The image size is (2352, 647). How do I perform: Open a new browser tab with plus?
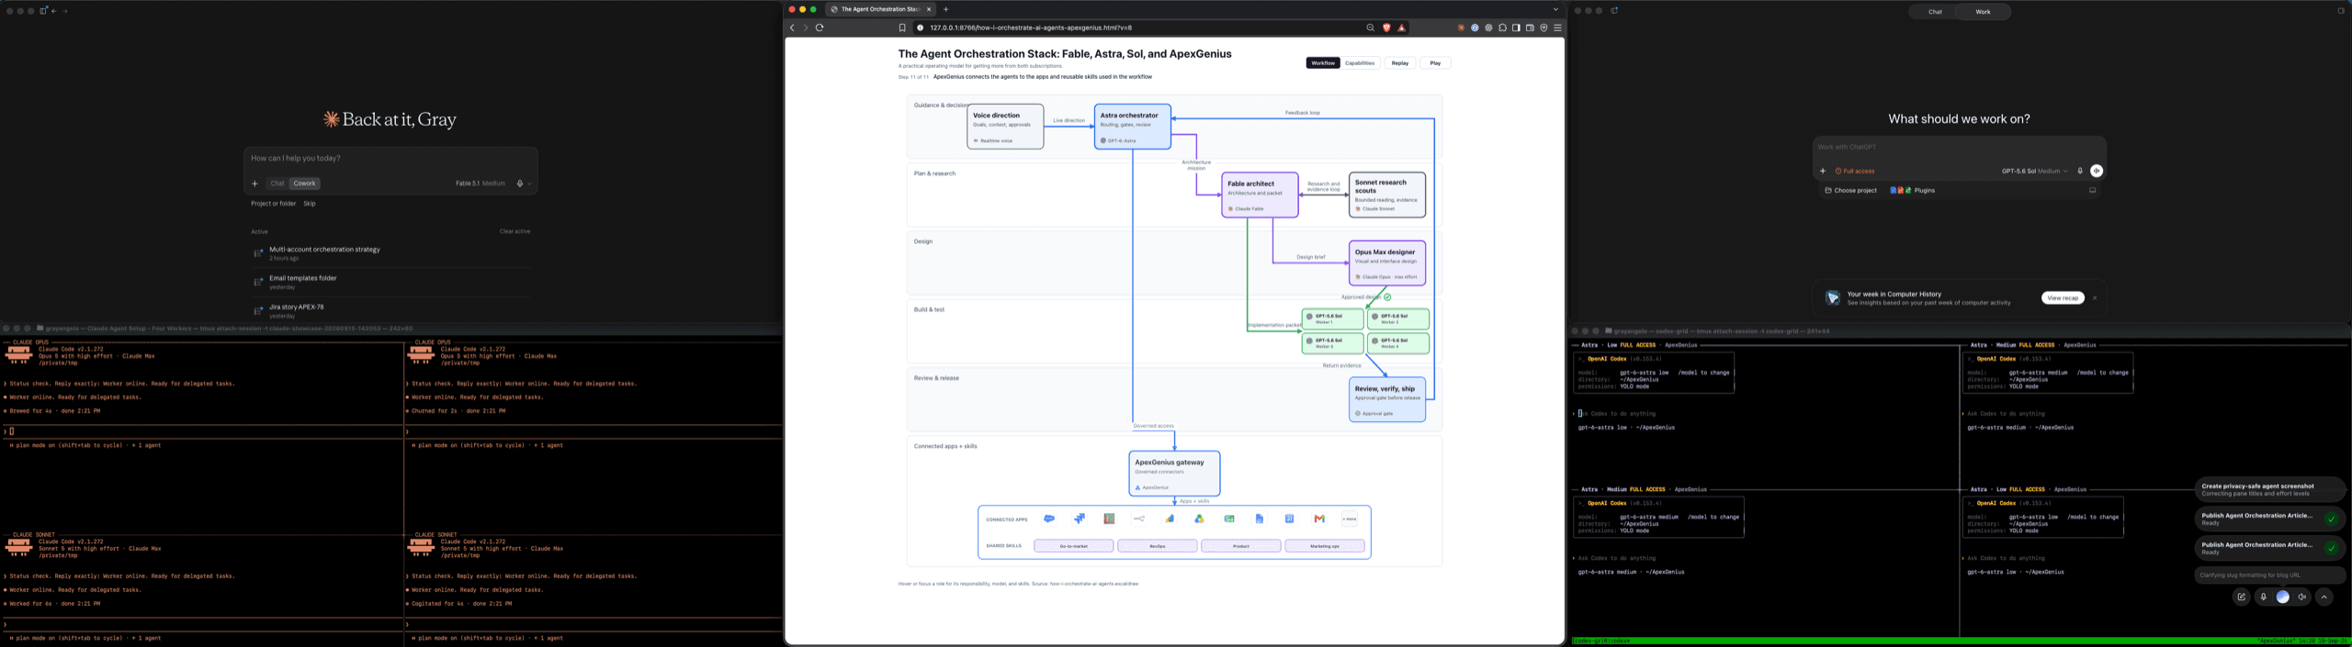pyautogui.click(x=945, y=9)
